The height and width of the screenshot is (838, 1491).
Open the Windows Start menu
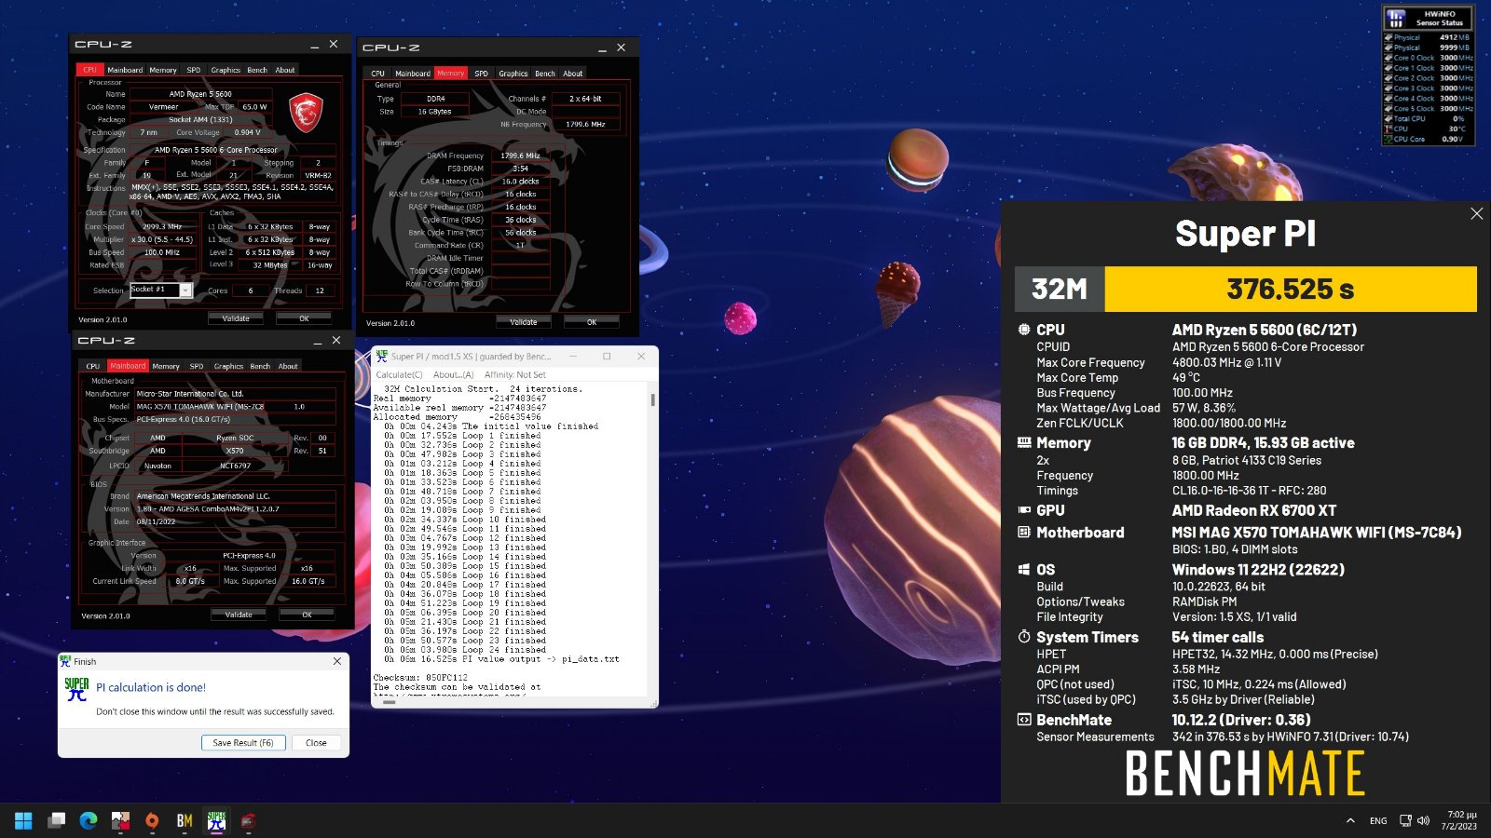[x=23, y=820]
